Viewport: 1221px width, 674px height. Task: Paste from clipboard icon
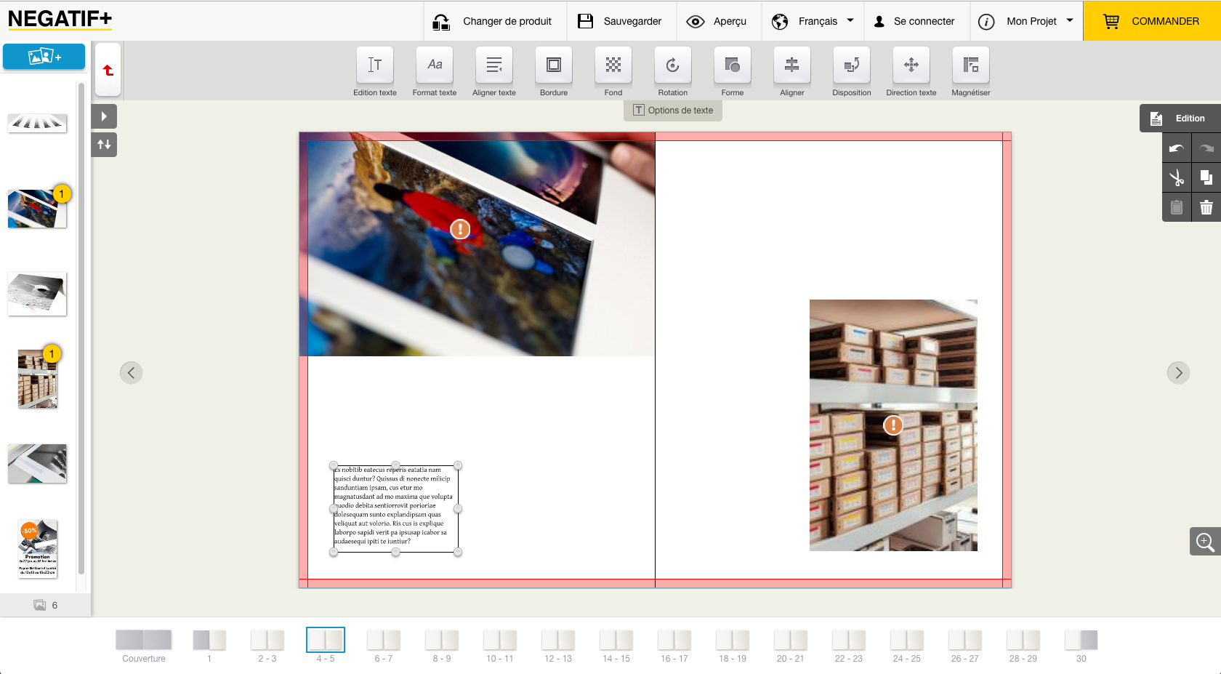pos(1177,207)
